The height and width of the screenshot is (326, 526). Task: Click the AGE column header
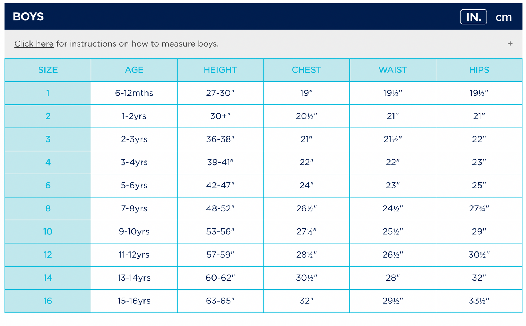tap(134, 70)
